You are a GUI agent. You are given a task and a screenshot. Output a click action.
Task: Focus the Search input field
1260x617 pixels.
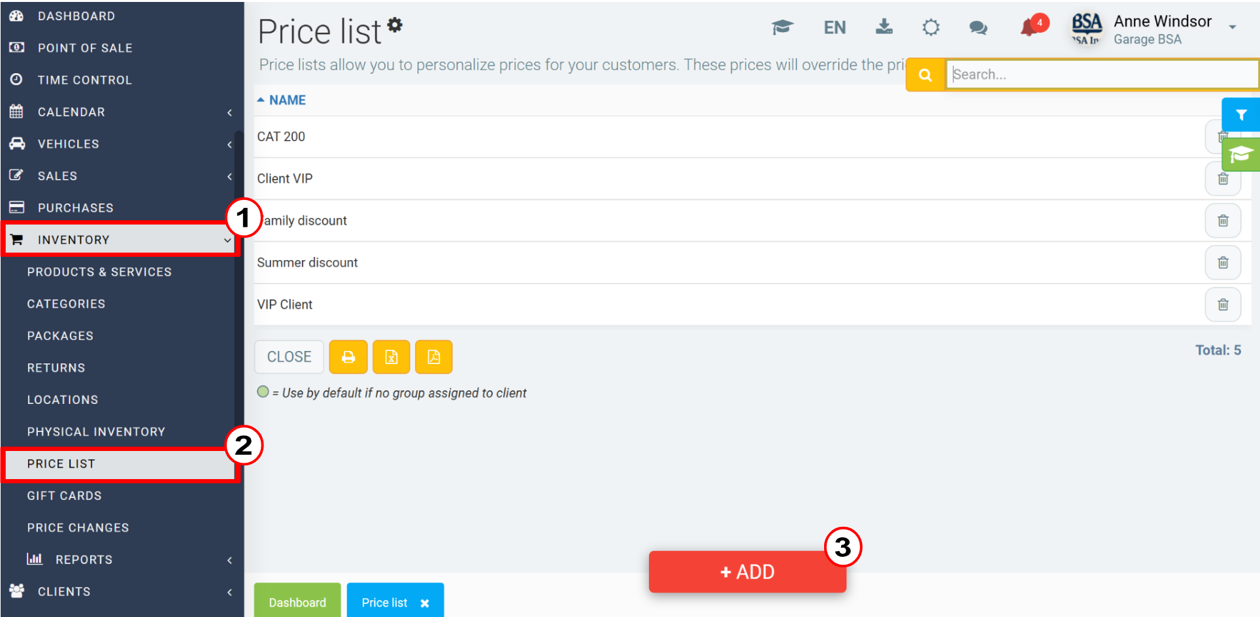pyautogui.click(x=1102, y=75)
